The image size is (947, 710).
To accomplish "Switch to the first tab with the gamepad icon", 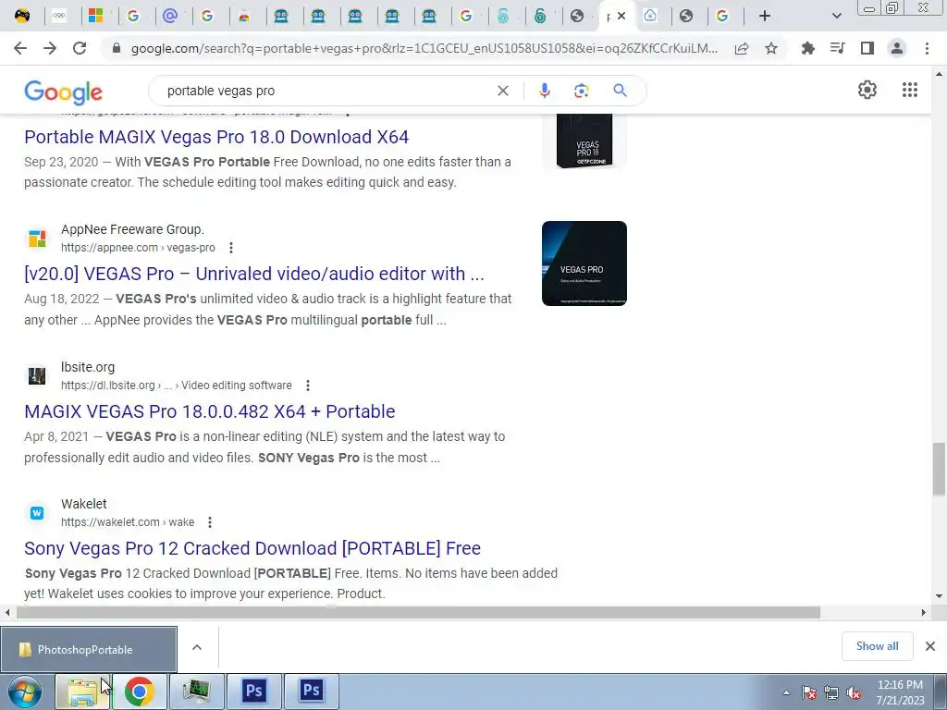I will [x=22, y=16].
